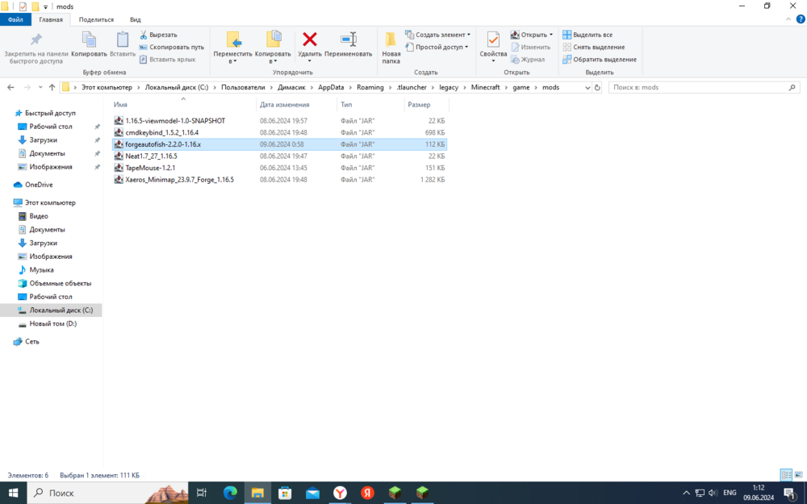Select file Neat1.7_27_1.16.5
The image size is (807, 504).
(152, 156)
